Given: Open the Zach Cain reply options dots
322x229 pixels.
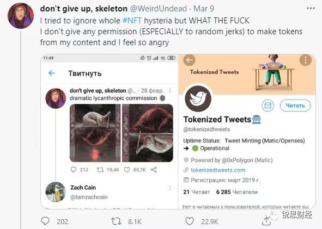Looking at the screenshot, I should click(170, 188).
